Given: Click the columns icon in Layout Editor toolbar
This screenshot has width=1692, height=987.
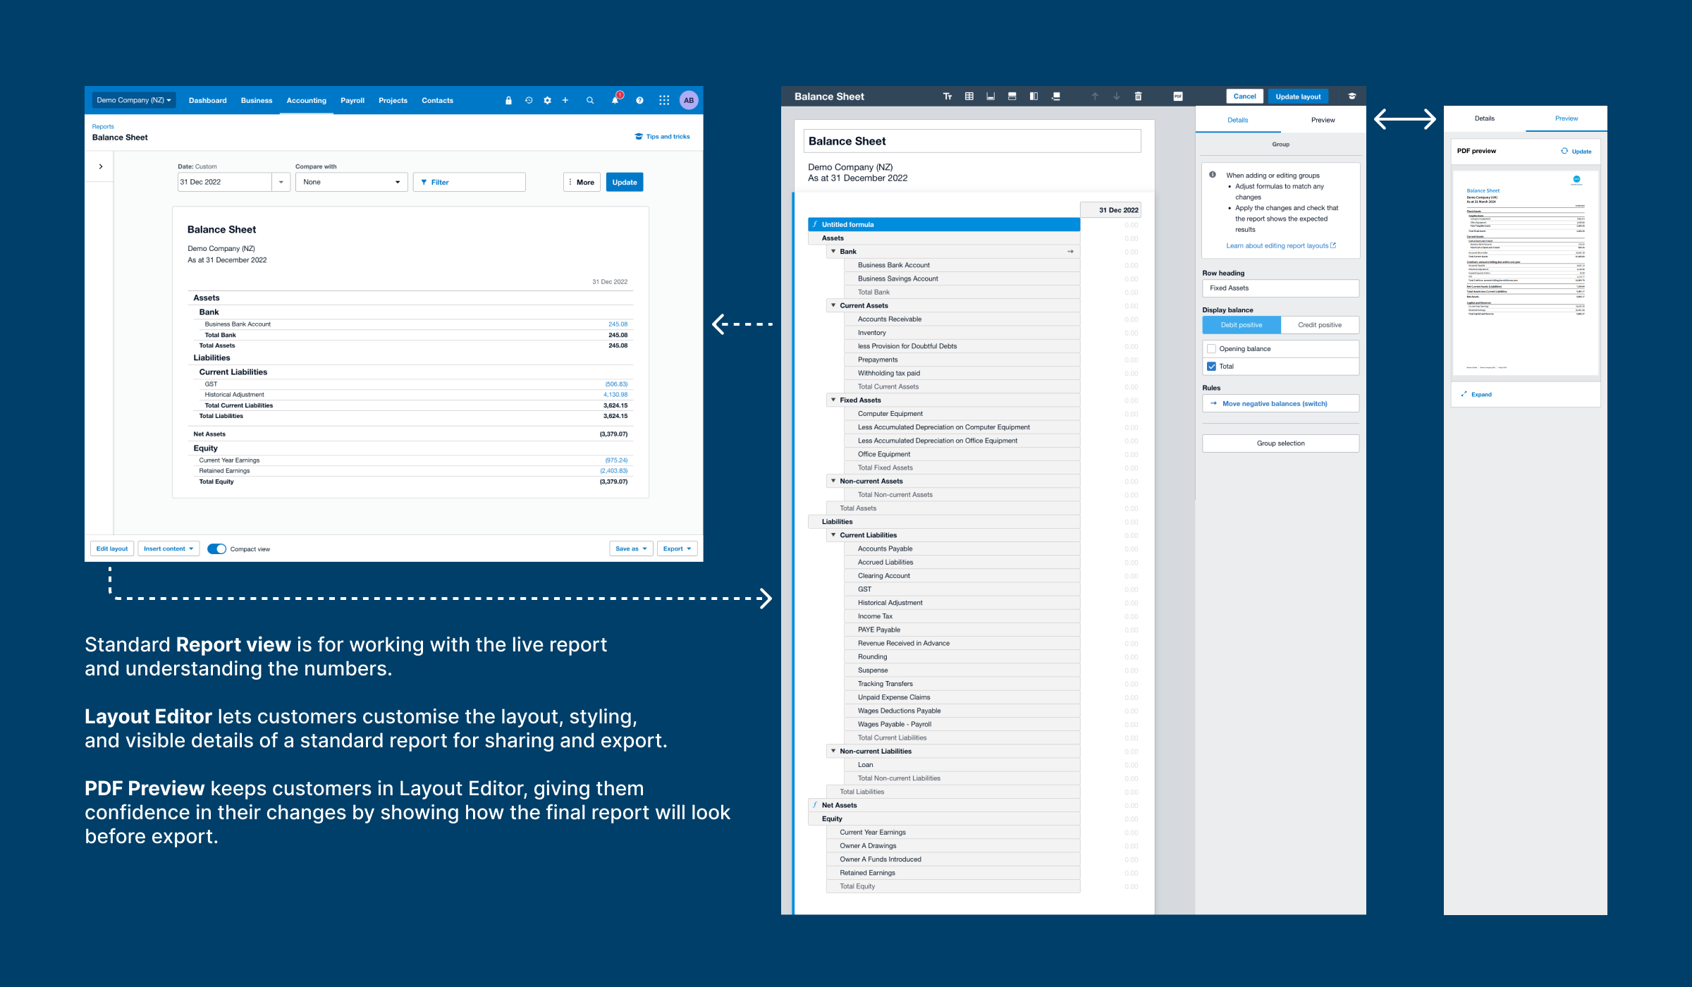Looking at the screenshot, I should (x=1034, y=97).
